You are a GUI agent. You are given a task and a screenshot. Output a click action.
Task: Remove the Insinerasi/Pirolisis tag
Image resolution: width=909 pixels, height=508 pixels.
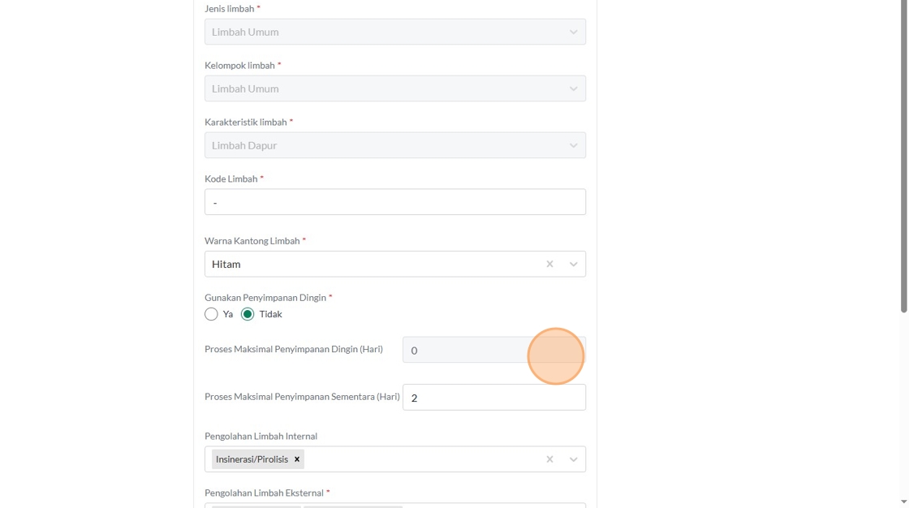tap(297, 459)
